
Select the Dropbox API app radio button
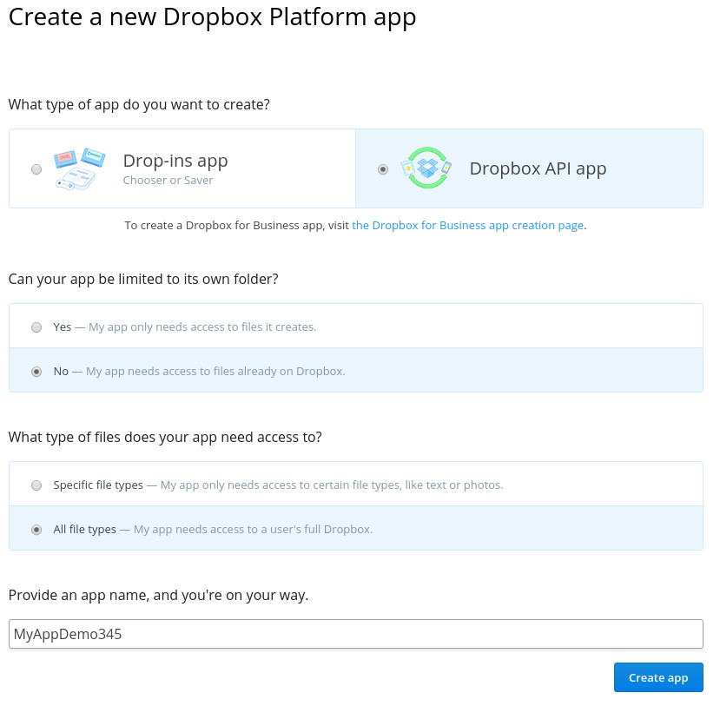383,169
